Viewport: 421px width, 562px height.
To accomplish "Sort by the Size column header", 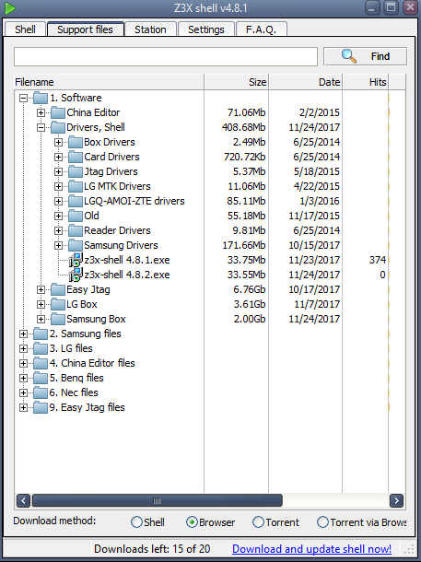I will 237,82.
